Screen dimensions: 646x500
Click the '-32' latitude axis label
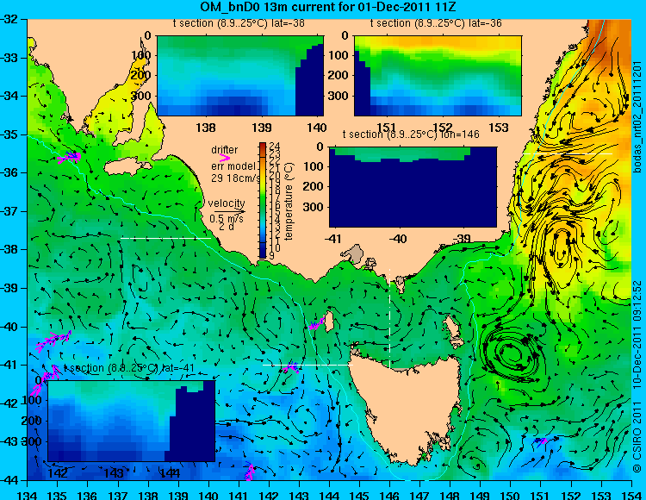[9, 19]
